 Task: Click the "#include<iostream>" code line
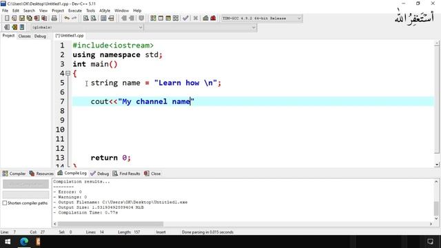[x=113, y=45]
